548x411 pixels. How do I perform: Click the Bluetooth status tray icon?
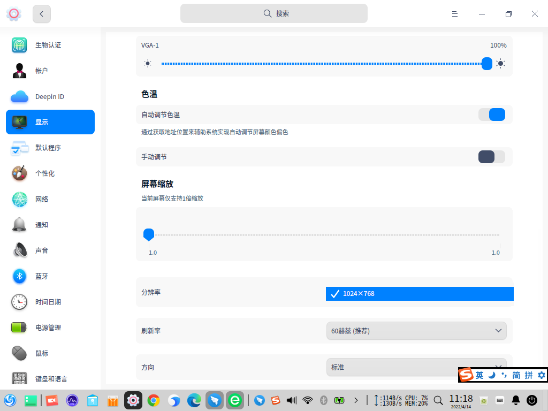point(323,400)
